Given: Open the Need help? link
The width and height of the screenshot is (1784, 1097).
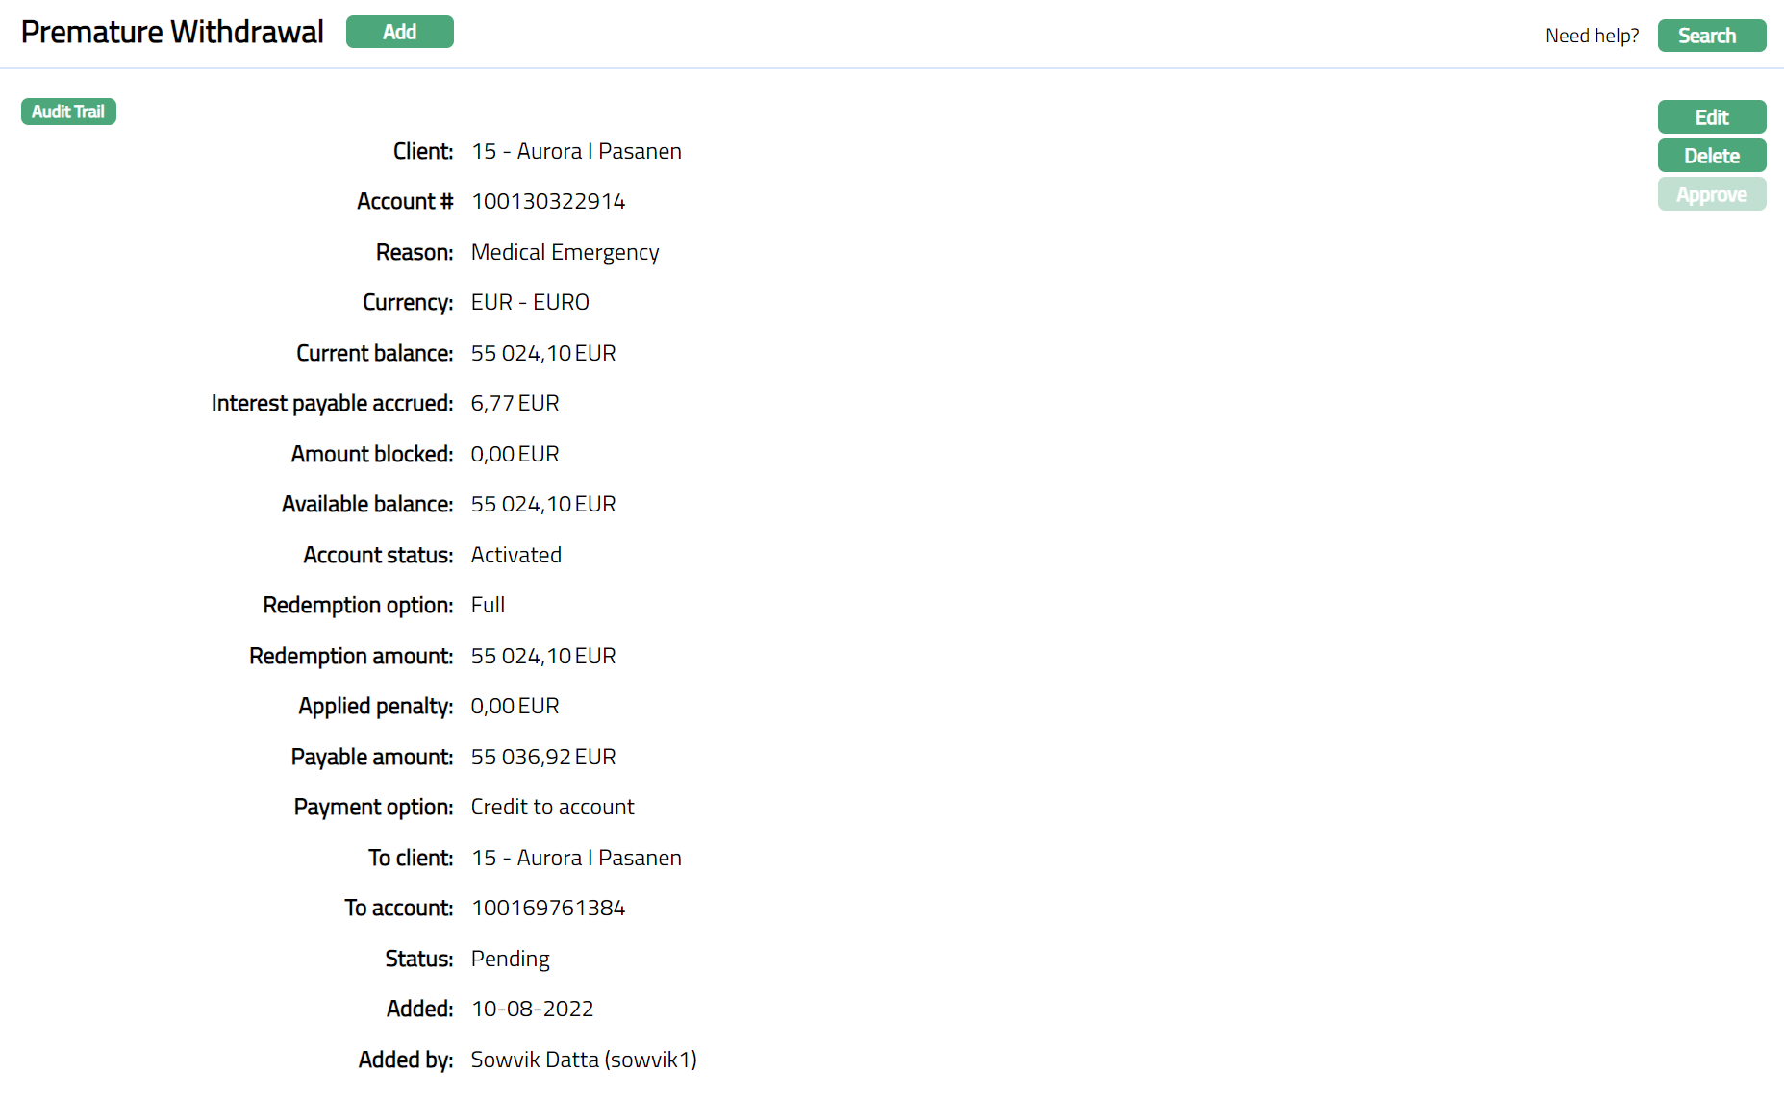Looking at the screenshot, I should (x=1592, y=36).
